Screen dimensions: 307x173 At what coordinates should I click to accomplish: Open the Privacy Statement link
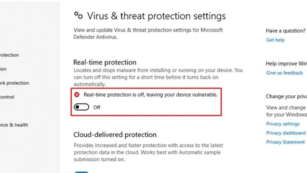[286, 142]
